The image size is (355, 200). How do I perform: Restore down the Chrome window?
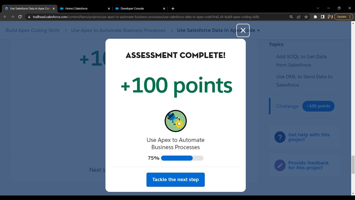(x=339, y=8)
